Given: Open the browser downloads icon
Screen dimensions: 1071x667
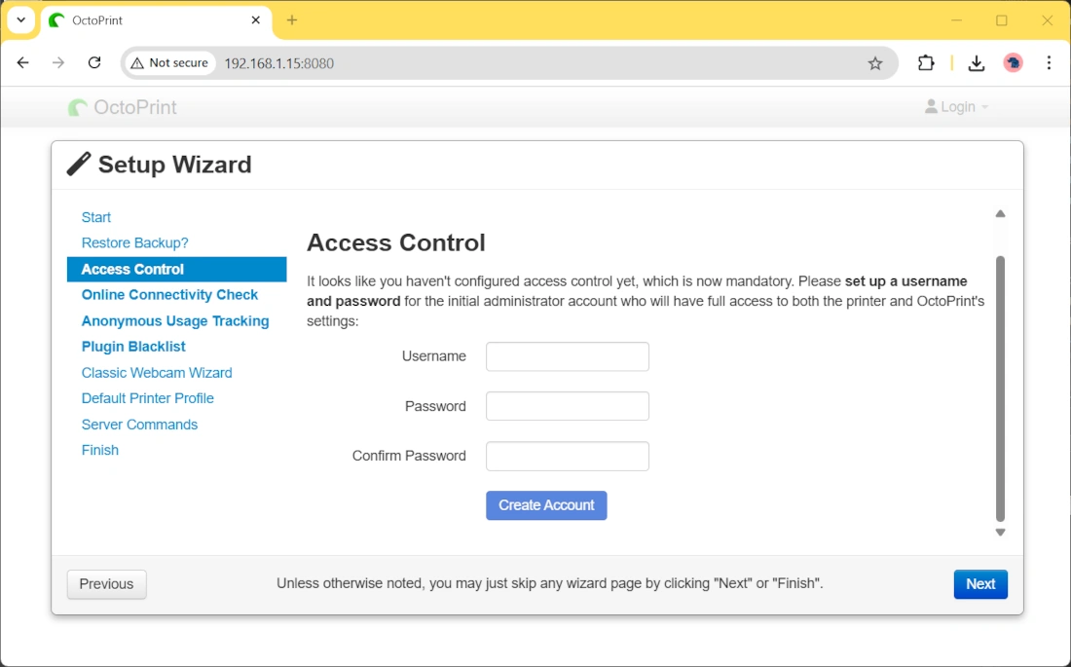Looking at the screenshot, I should [977, 63].
